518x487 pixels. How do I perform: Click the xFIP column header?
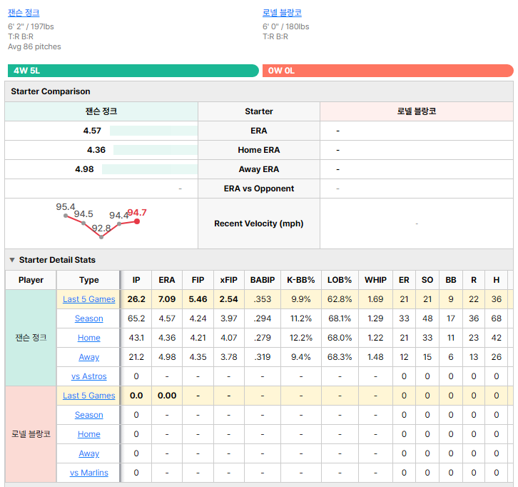[x=228, y=280]
